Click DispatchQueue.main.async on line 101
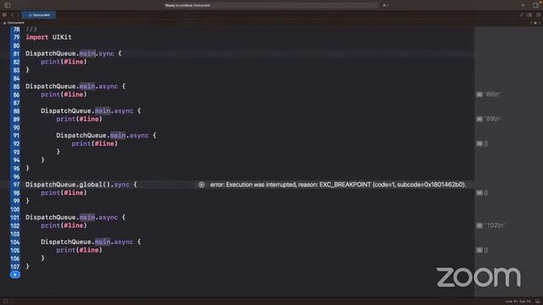The width and height of the screenshot is (543, 305). (x=71, y=217)
